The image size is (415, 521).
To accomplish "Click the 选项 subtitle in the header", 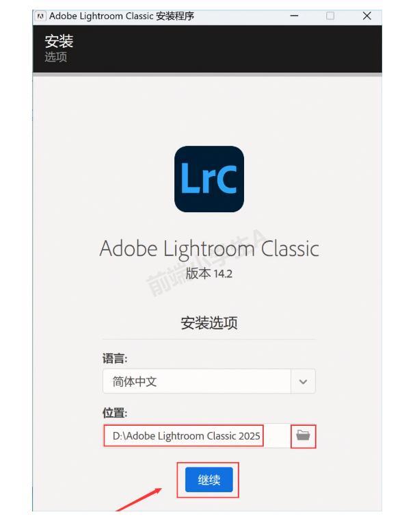I will click(56, 57).
